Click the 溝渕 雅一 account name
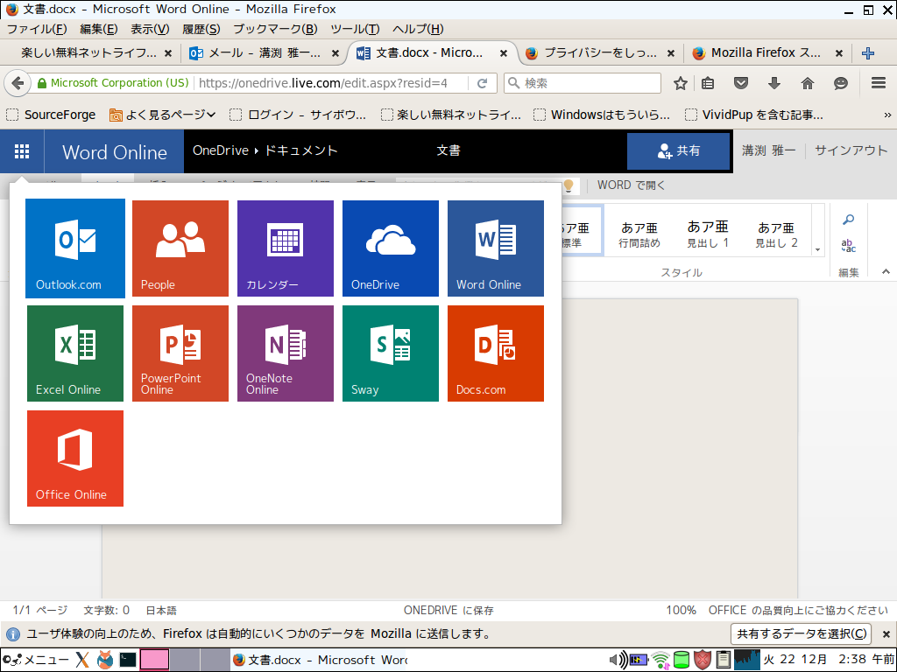This screenshot has width=897, height=672. click(768, 150)
